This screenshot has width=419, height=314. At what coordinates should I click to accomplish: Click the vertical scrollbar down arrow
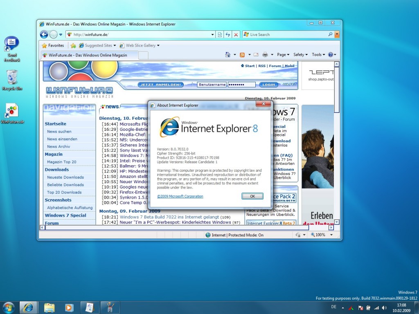(337, 222)
